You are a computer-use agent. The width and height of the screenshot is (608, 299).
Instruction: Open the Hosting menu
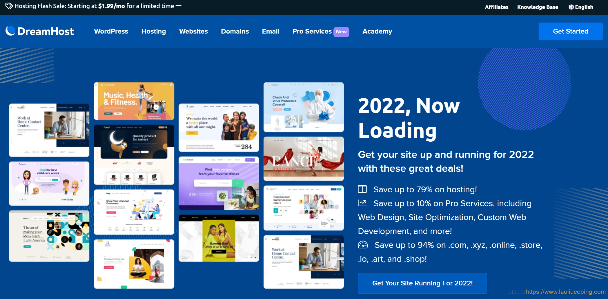point(154,31)
